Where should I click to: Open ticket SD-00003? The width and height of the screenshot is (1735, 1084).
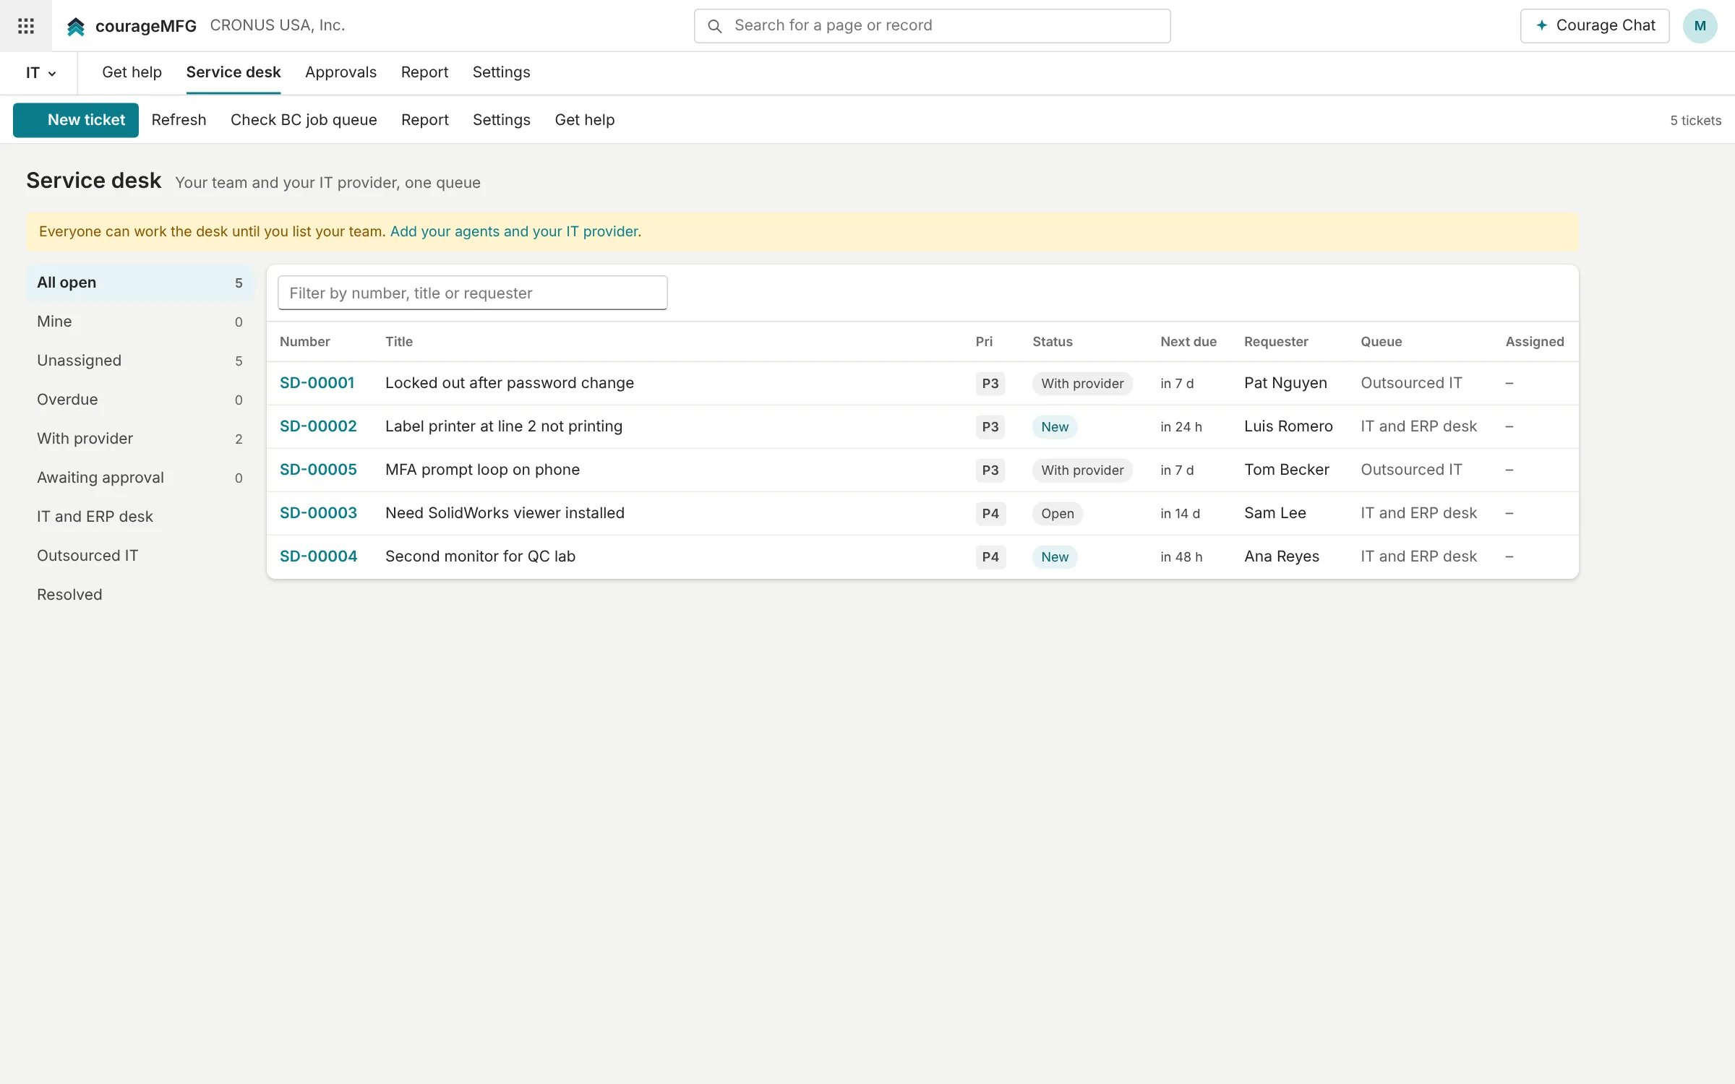[318, 513]
